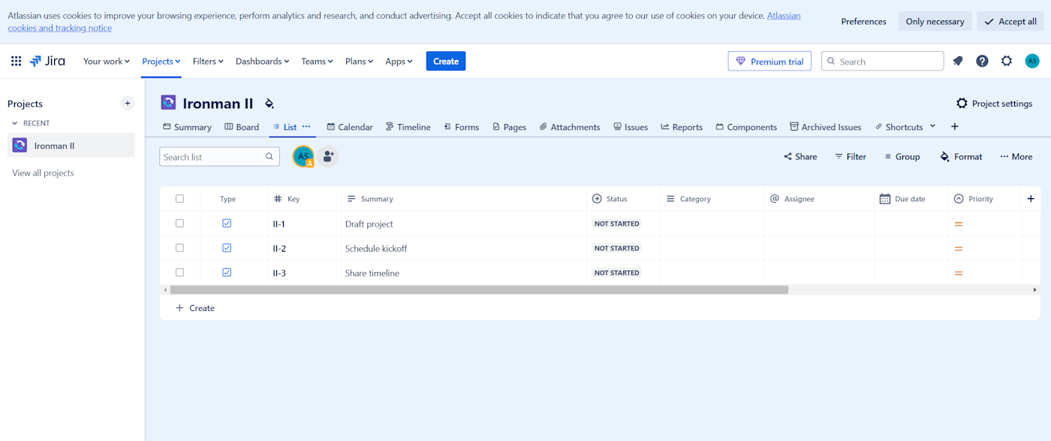Check the box for row II-2

[179, 248]
